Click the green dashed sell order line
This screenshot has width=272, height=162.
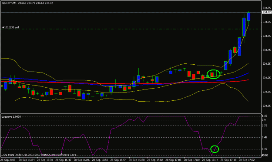pyautogui.click(x=131, y=29)
